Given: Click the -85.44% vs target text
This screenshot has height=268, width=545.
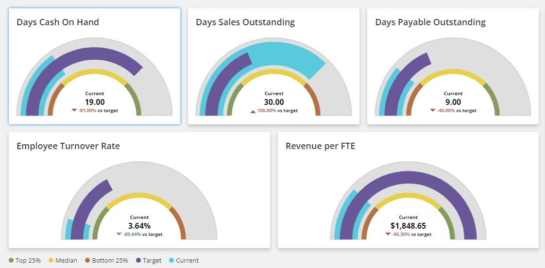Looking at the screenshot, I should 143,234.
